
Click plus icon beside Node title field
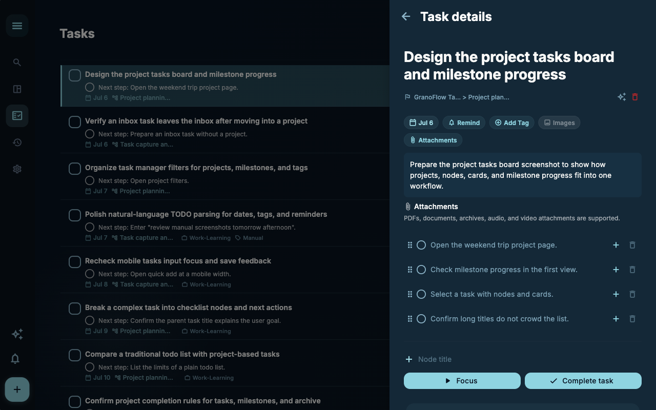pos(409,359)
